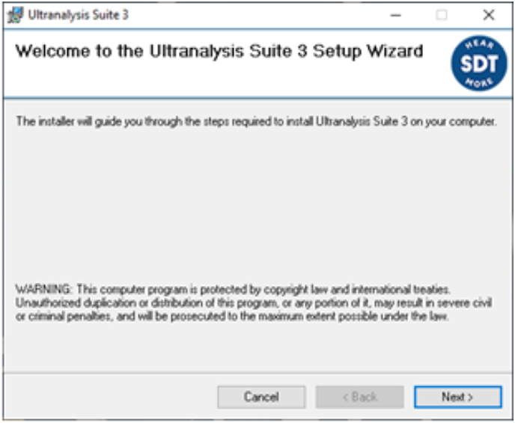This screenshot has height=423, width=515.
Task: Click the installer guide description sentence
Action: click(256, 121)
